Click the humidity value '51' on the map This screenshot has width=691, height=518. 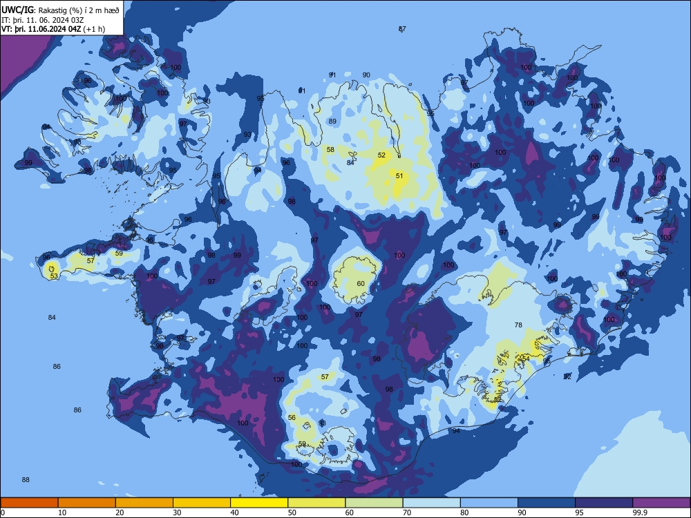point(399,175)
